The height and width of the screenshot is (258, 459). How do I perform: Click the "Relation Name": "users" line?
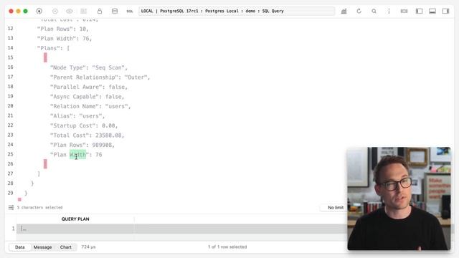pos(90,106)
